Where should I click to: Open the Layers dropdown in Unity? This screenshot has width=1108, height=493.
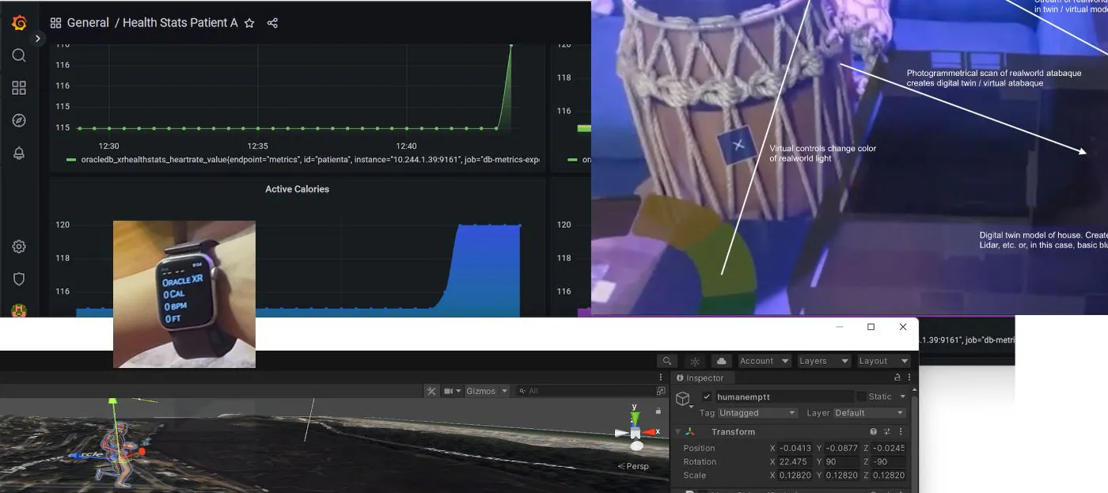pyautogui.click(x=823, y=361)
